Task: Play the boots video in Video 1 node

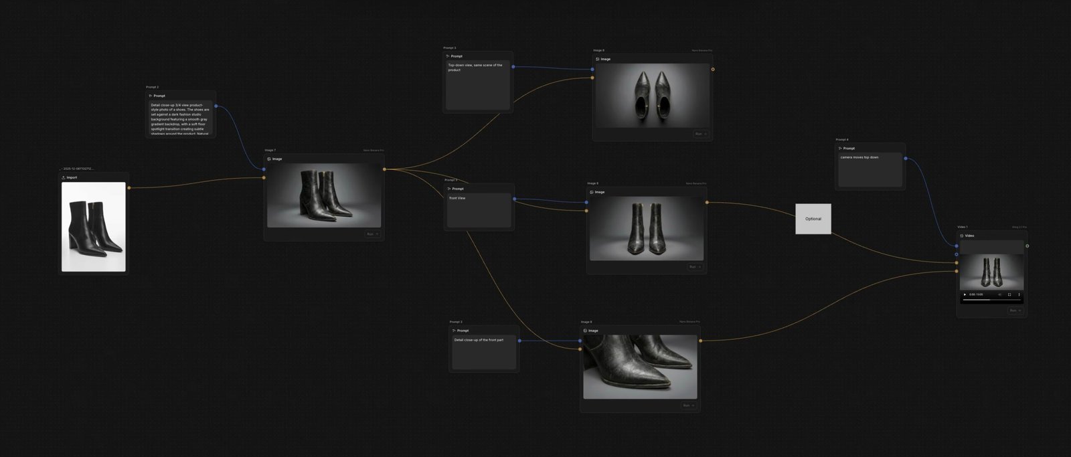Action: point(965,294)
